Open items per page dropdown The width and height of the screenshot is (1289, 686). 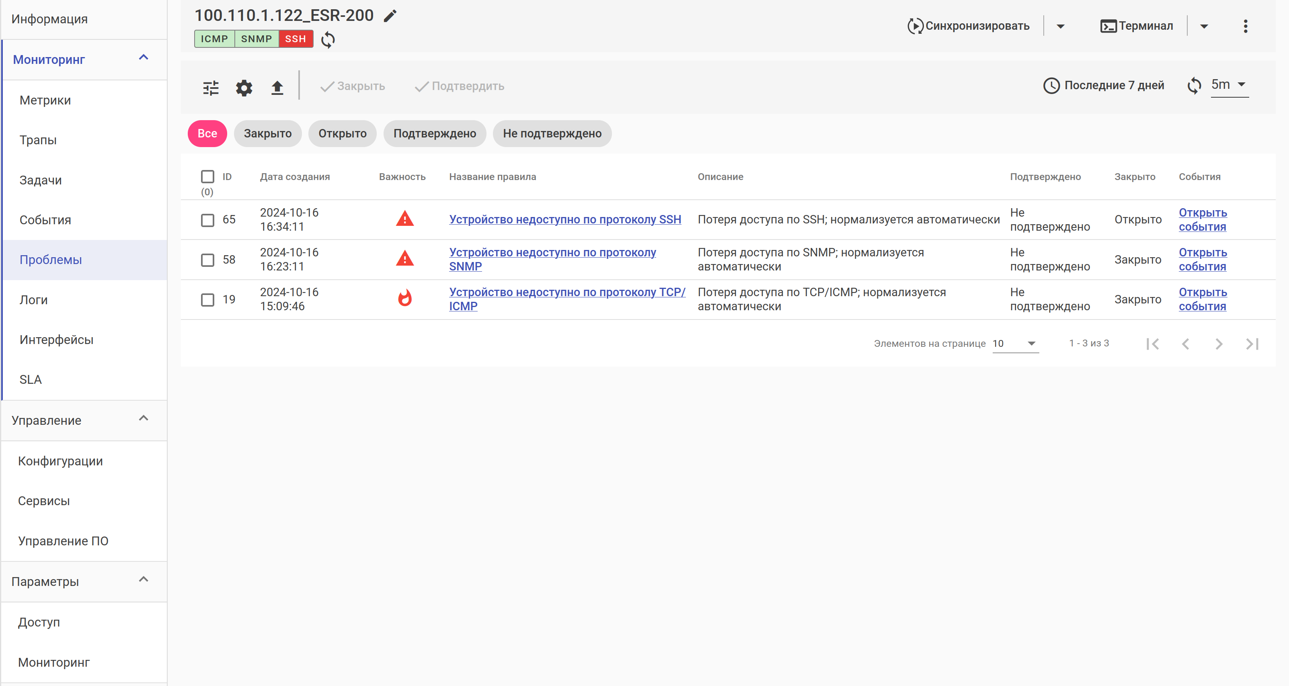pos(1015,344)
